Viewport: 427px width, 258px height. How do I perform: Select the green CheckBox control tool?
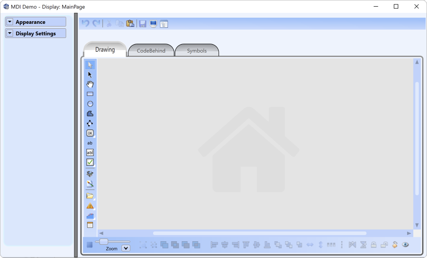point(90,162)
